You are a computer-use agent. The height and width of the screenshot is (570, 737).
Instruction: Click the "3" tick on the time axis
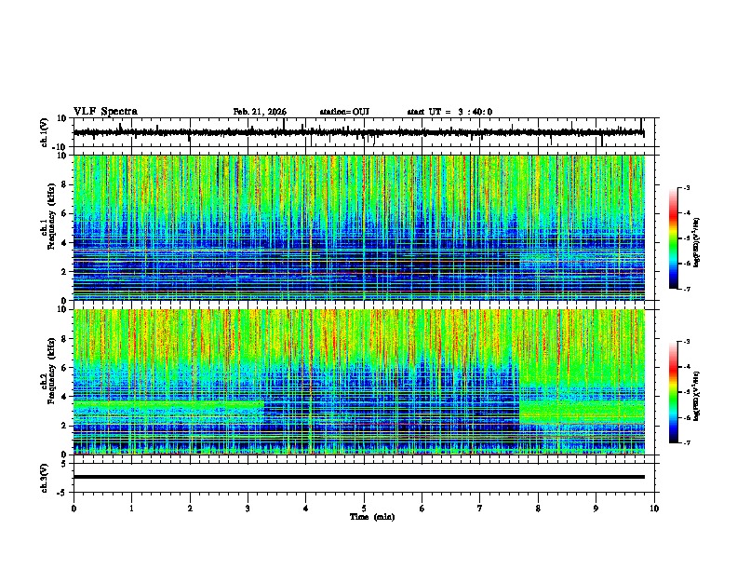(248, 509)
